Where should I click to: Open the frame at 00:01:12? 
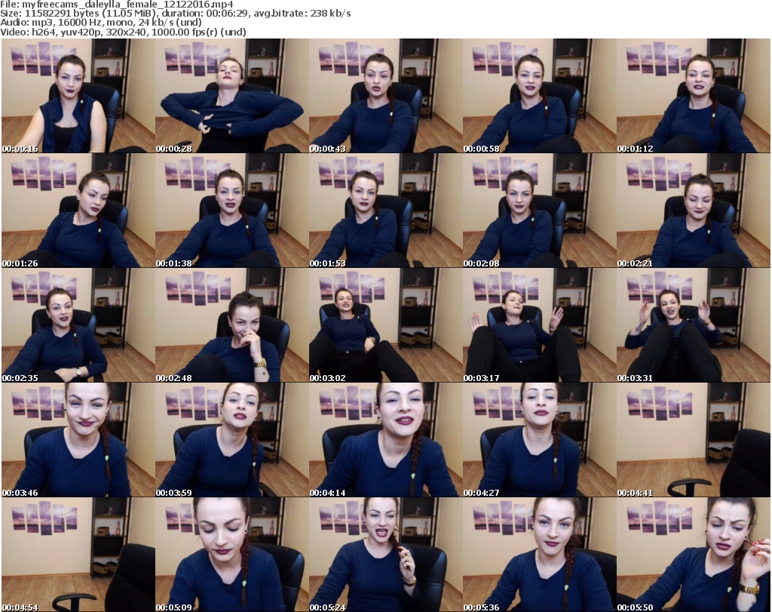tap(694, 96)
